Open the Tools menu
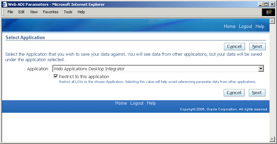The height and width of the screenshot is (144, 277). 68,12
